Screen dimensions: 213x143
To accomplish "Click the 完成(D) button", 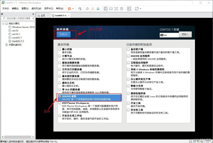I will pos(64,35).
